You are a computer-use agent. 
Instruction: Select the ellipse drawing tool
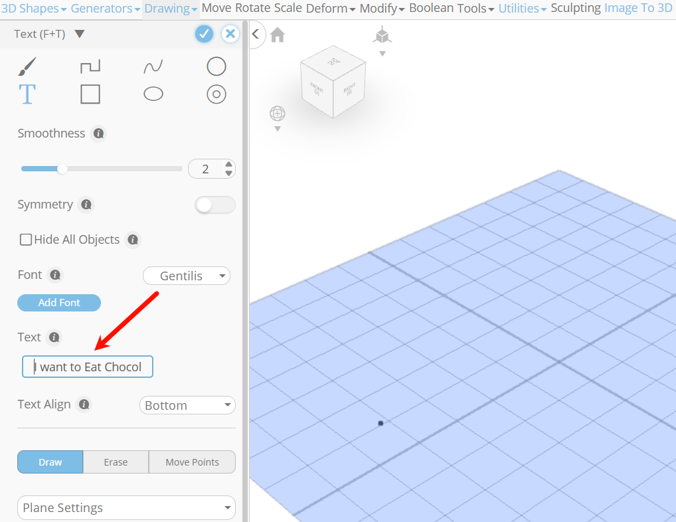pos(153,94)
